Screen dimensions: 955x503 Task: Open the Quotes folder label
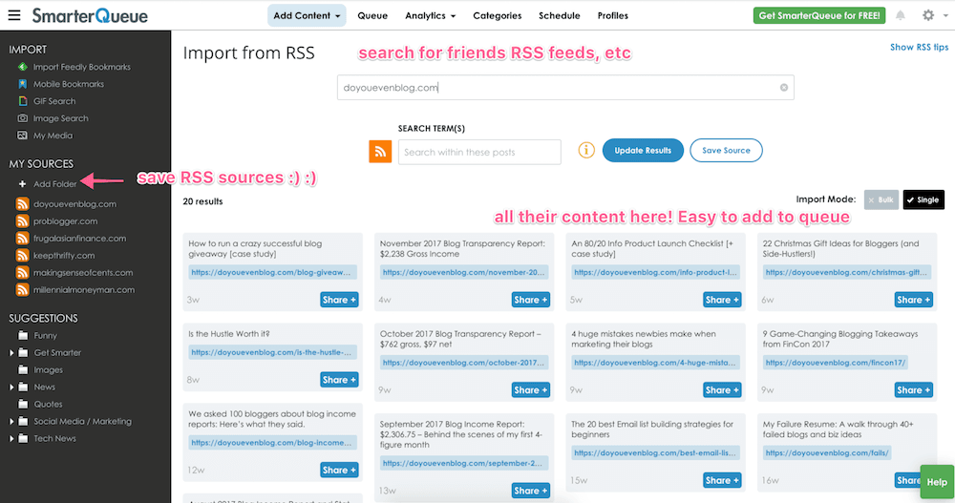(x=48, y=404)
